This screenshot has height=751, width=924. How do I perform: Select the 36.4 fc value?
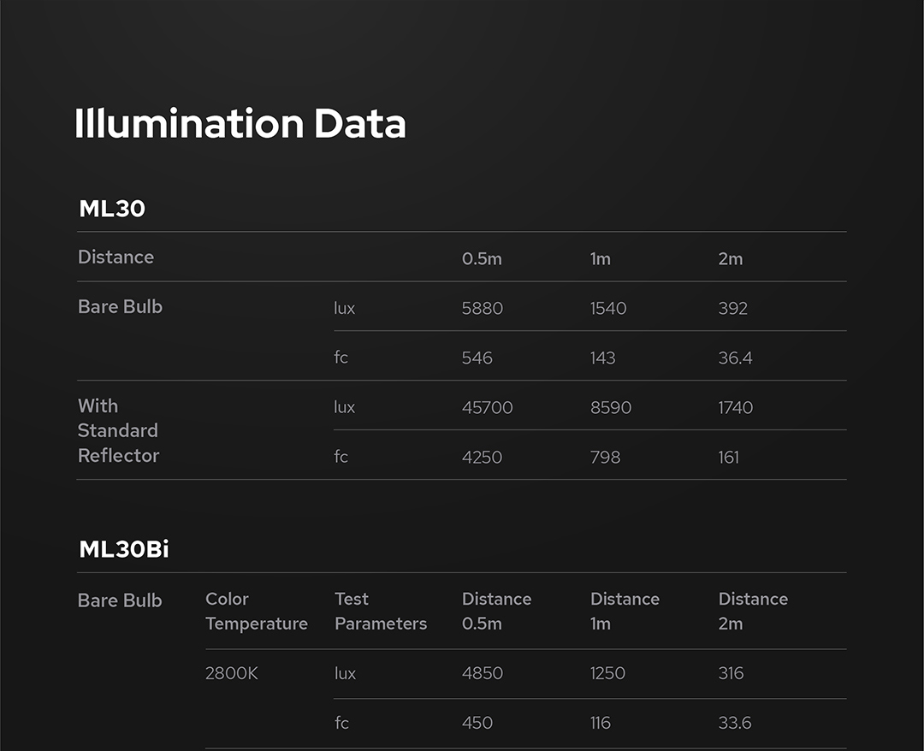[x=735, y=358]
